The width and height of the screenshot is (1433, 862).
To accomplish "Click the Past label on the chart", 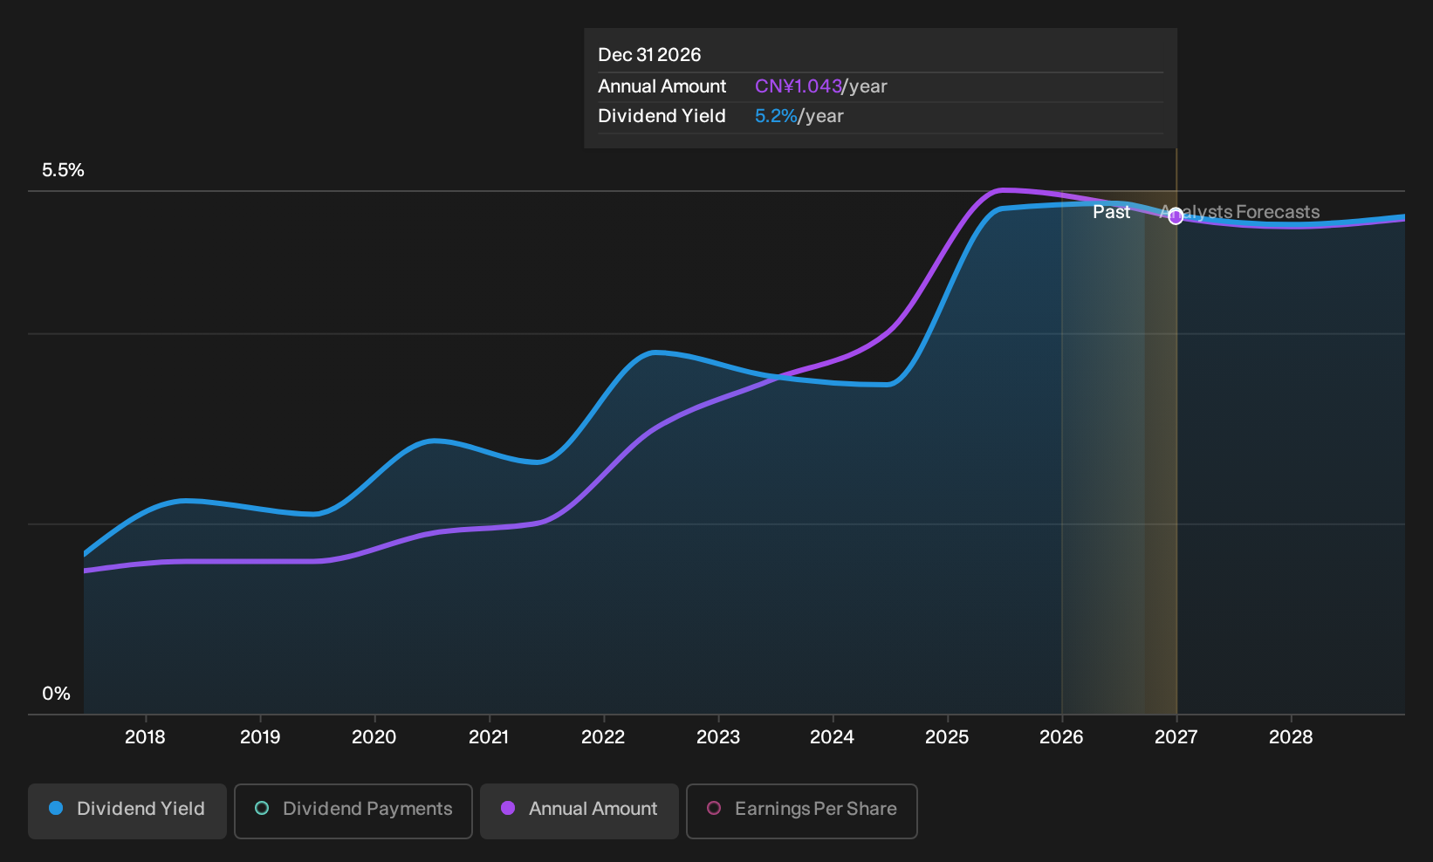I will pyautogui.click(x=1112, y=212).
